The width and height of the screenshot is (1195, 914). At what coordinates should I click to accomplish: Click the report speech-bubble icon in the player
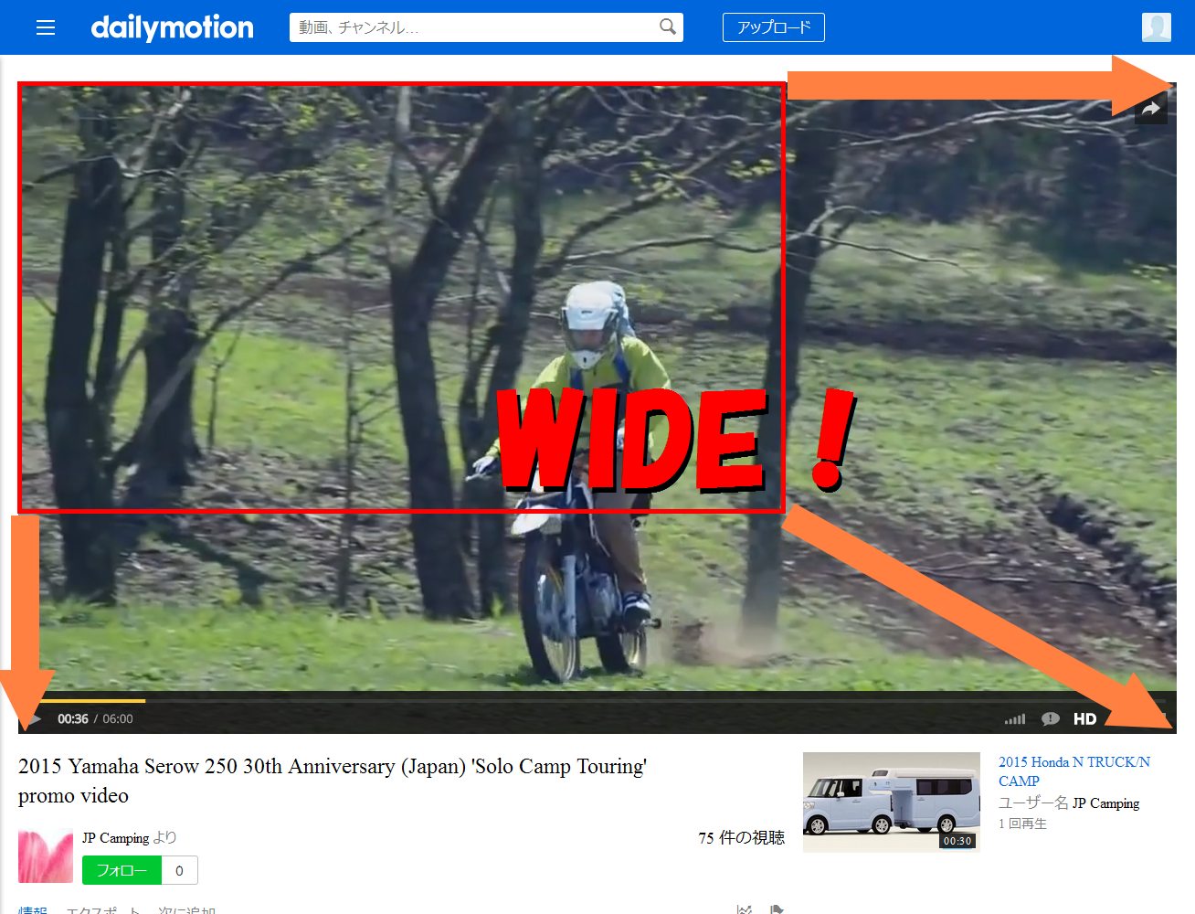[1050, 719]
